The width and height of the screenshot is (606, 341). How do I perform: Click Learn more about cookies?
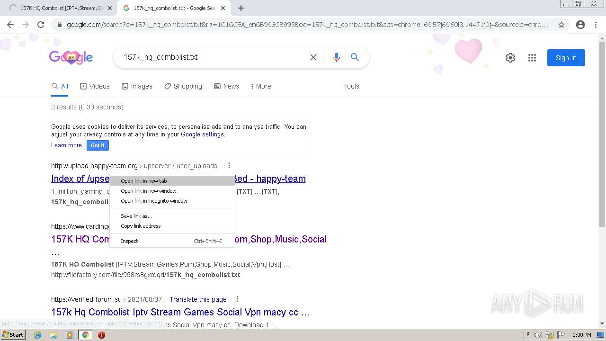66,145
